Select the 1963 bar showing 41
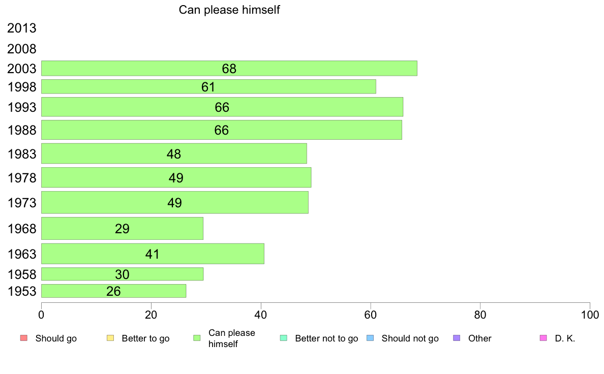This screenshot has height=374, width=604. [x=153, y=254]
